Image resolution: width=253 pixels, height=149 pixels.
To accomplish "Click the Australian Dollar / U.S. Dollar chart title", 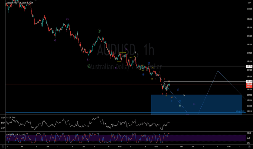I will coord(20,3).
